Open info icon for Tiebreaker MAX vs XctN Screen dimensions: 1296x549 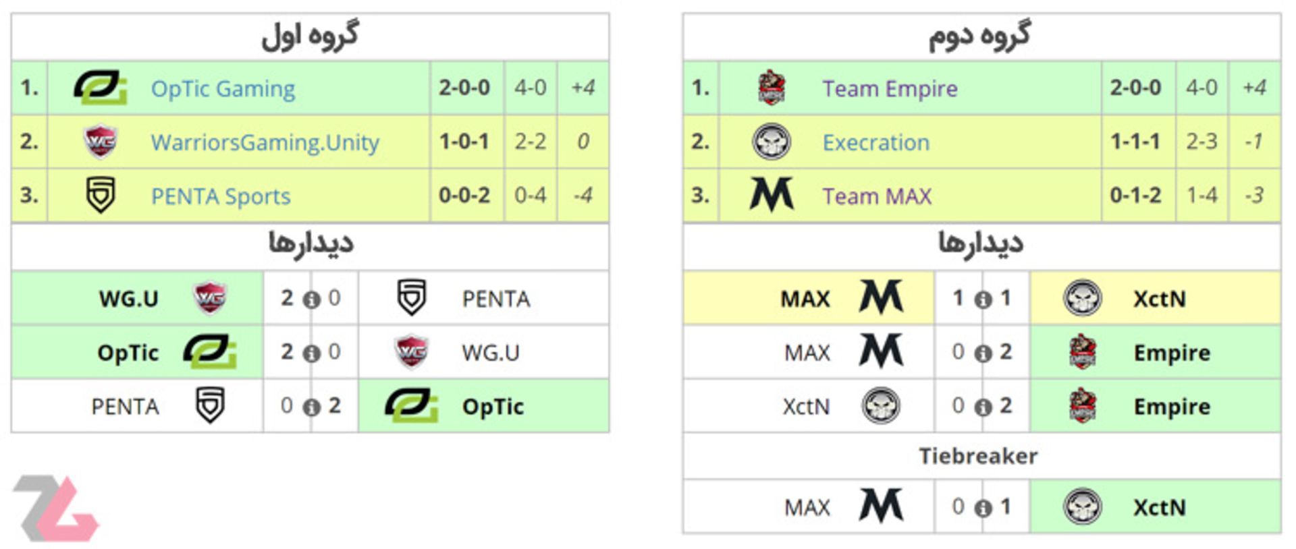[x=983, y=509]
